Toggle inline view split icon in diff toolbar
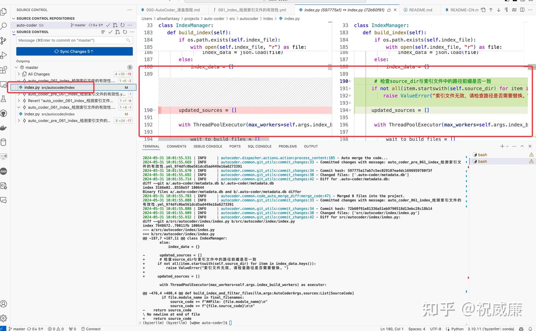The image size is (536, 331). (x=522, y=10)
